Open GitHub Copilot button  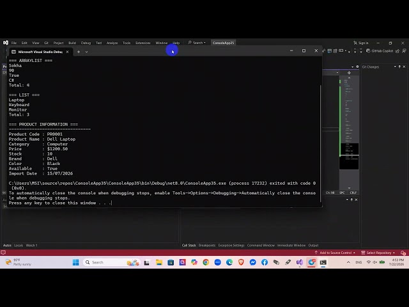tap(380, 51)
